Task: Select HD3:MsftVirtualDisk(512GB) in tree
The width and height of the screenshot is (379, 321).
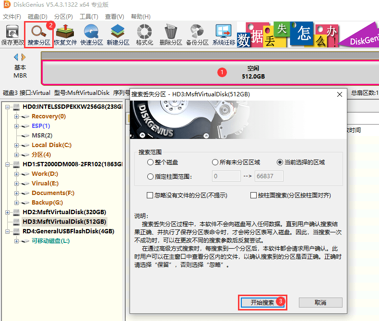Action: (64, 221)
